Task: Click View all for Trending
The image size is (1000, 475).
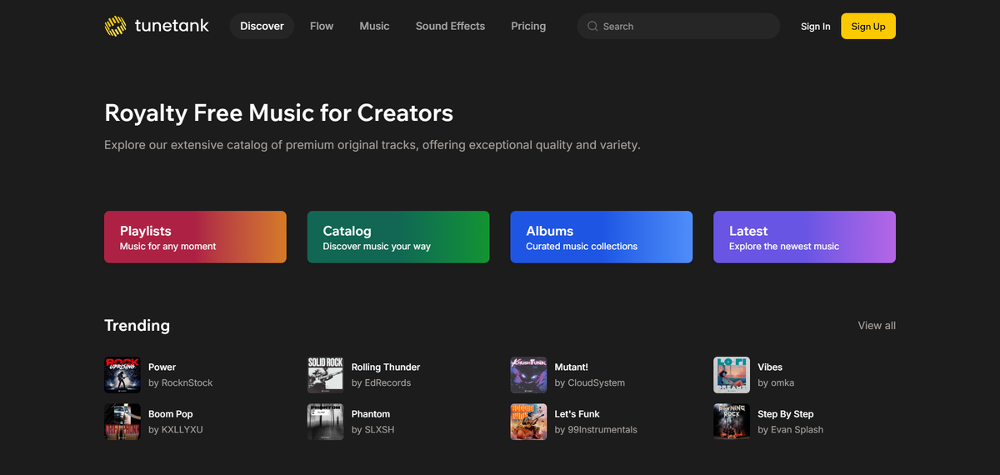Action: (877, 326)
